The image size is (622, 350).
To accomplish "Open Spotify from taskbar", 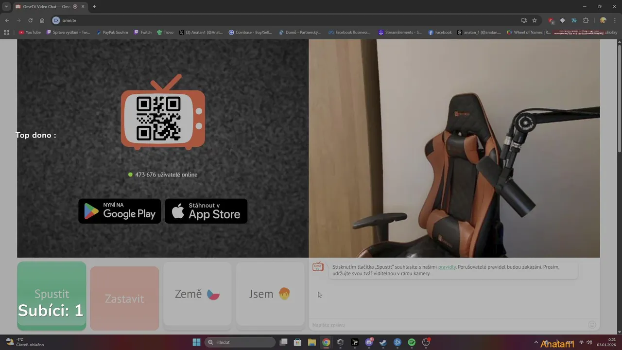I will [x=412, y=342].
